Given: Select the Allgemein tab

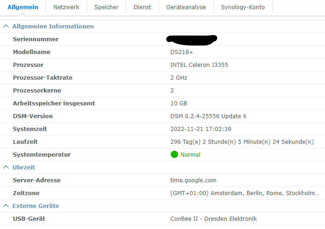Looking at the screenshot, I should click(23, 7).
